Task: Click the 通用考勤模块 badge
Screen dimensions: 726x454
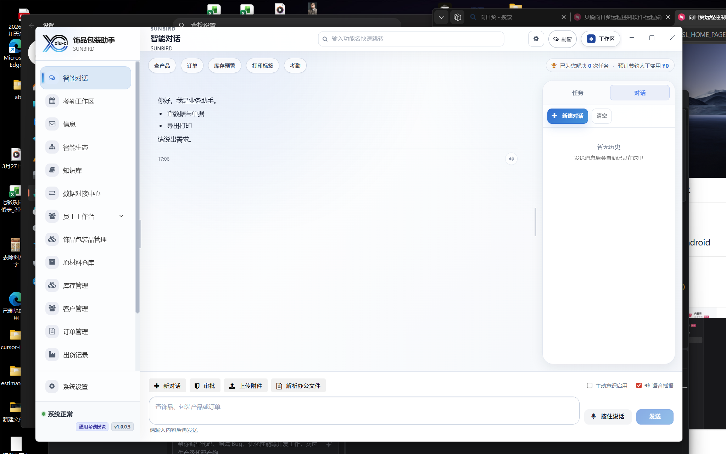Action: pyautogui.click(x=92, y=427)
